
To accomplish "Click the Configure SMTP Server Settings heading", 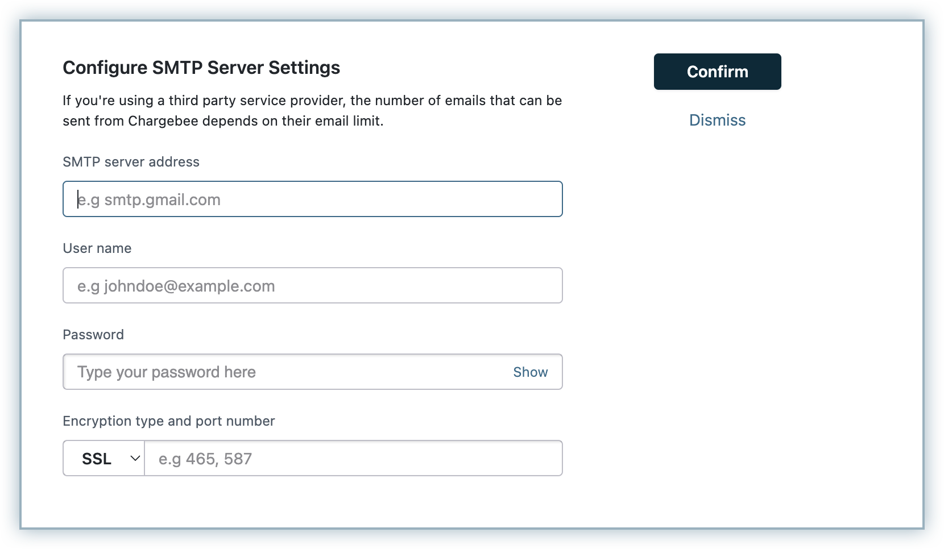I will (x=201, y=68).
